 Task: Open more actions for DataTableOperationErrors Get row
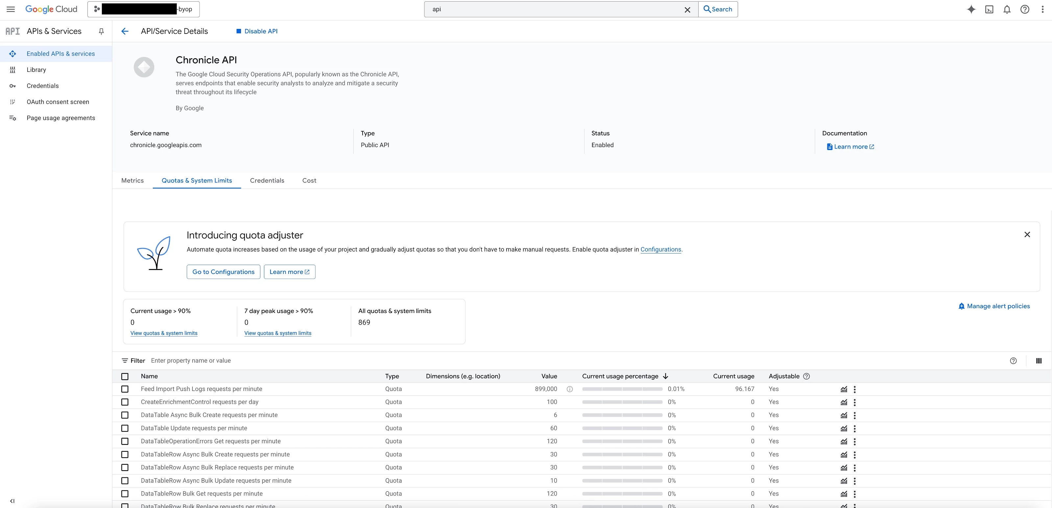click(855, 442)
